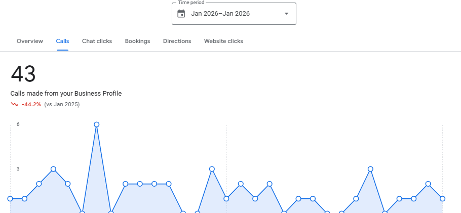
Task: Open the Chat clicks tab
Action: pos(97,41)
